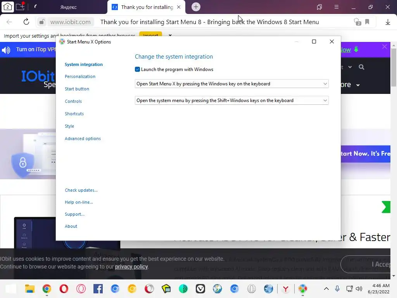Click the IObit logo on the website
This screenshot has width=397, height=298.
pyautogui.click(x=38, y=76)
